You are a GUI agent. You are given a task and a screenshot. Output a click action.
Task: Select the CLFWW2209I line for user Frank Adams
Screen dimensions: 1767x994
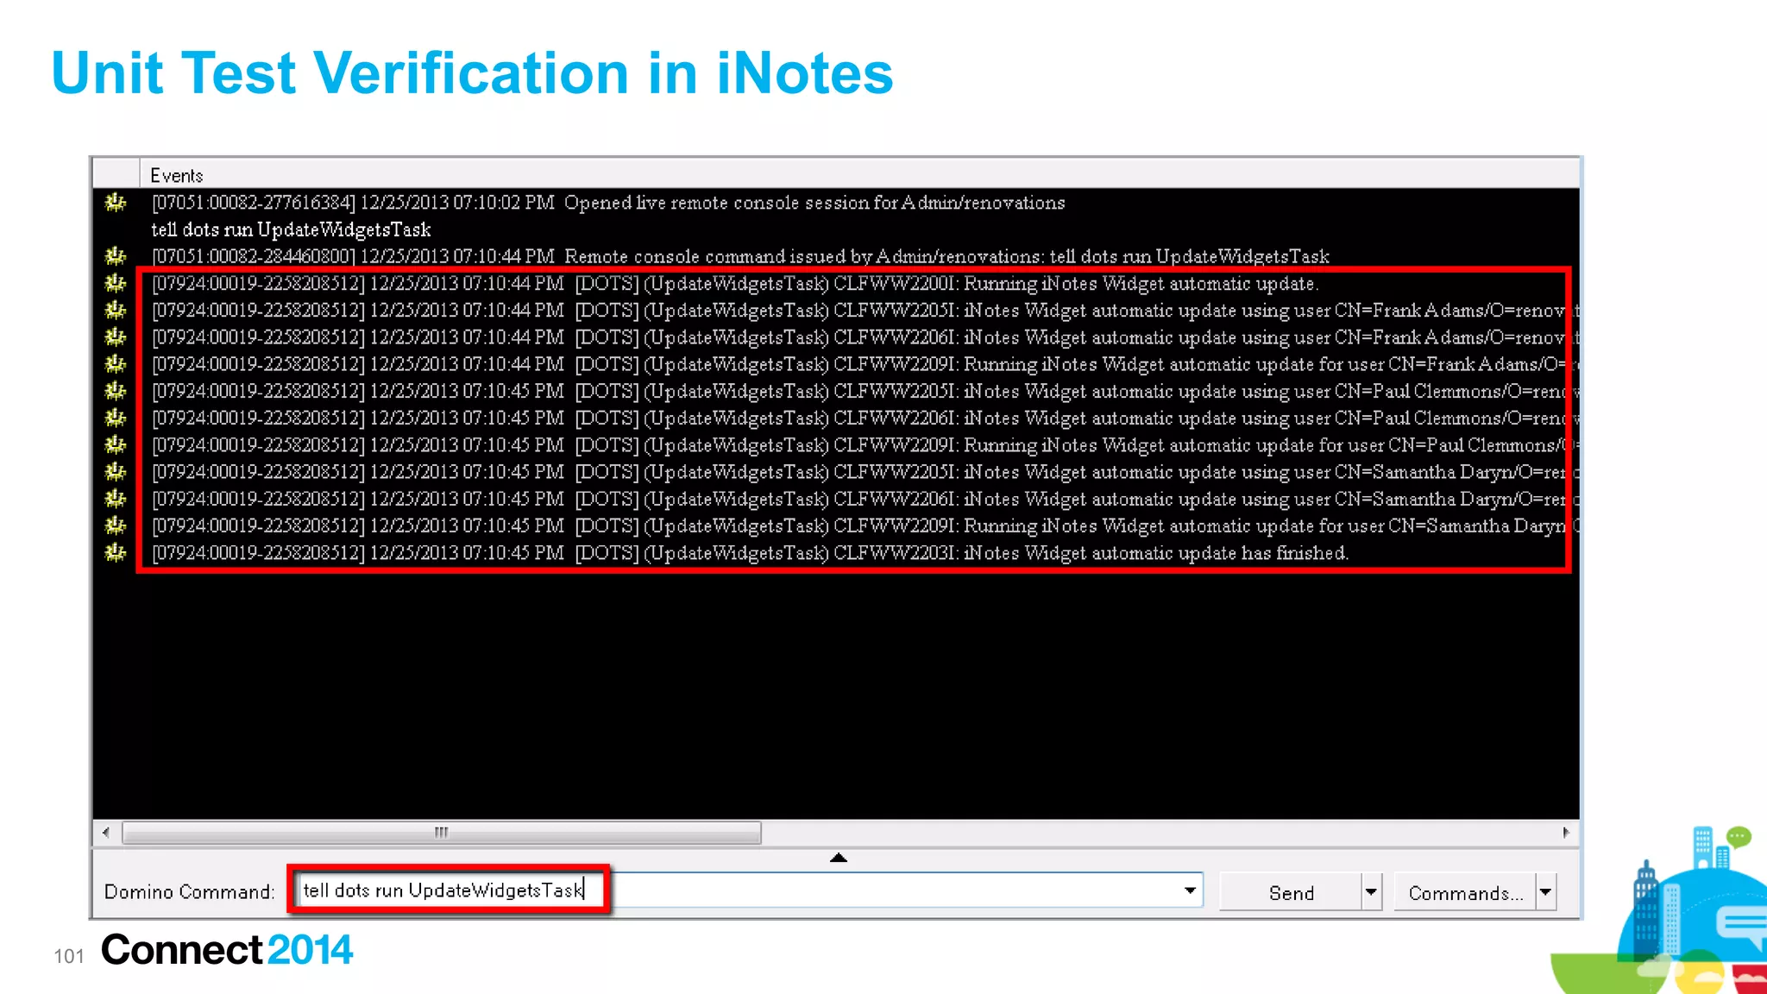click(865, 364)
